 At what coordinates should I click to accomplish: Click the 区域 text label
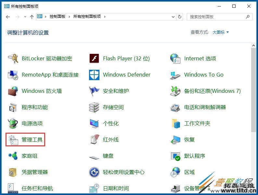[x=189, y=172]
